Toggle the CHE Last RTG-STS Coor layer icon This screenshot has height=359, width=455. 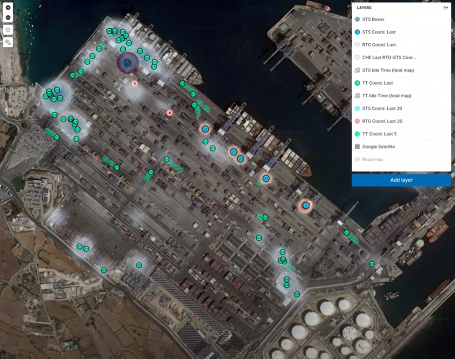click(x=357, y=58)
